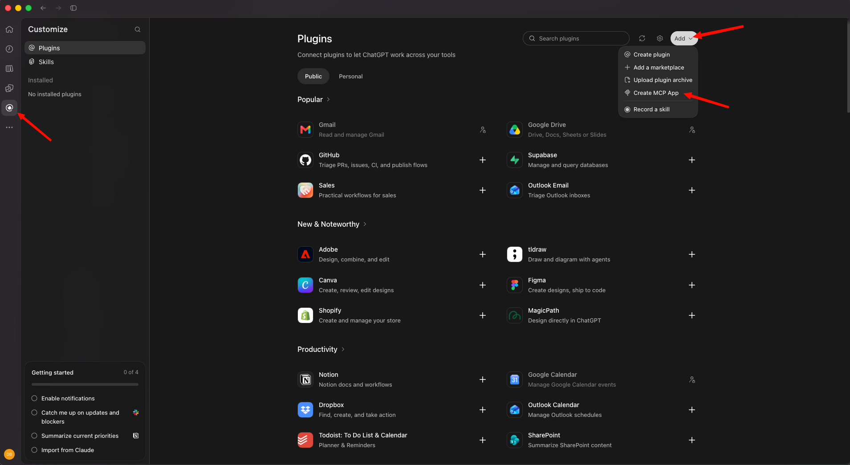Click the Google Drive account connect icon

point(692,130)
